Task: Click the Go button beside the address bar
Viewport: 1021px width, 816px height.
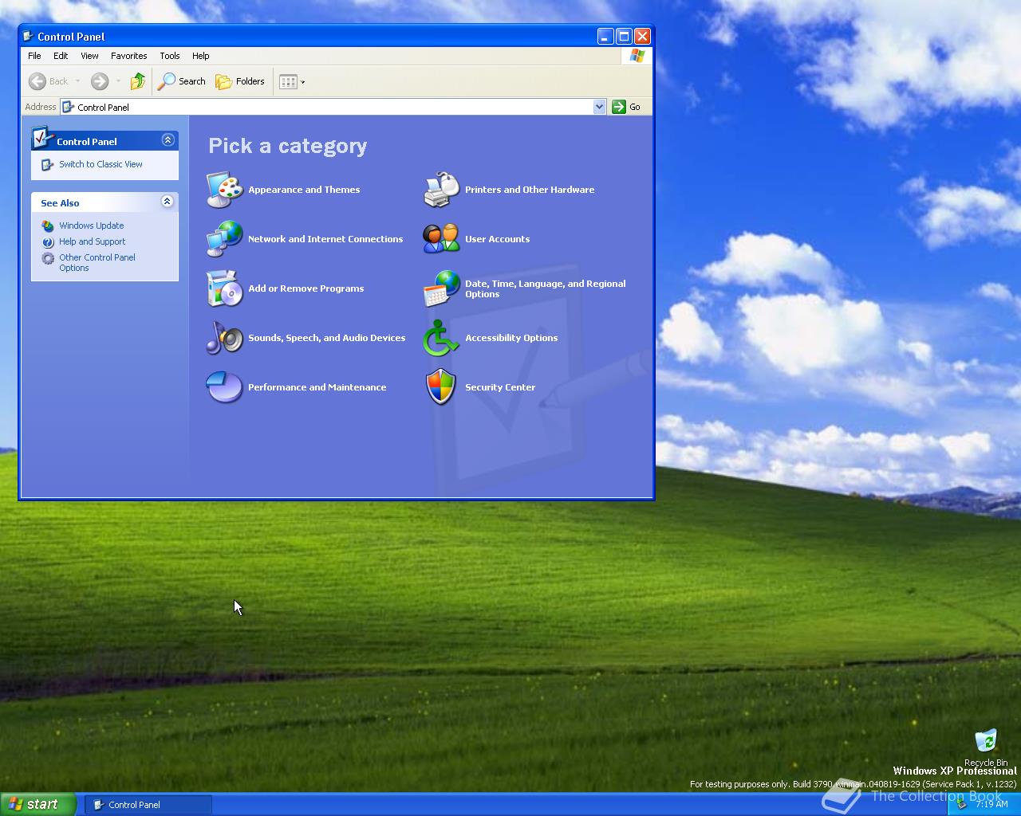Action: pos(626,107)
